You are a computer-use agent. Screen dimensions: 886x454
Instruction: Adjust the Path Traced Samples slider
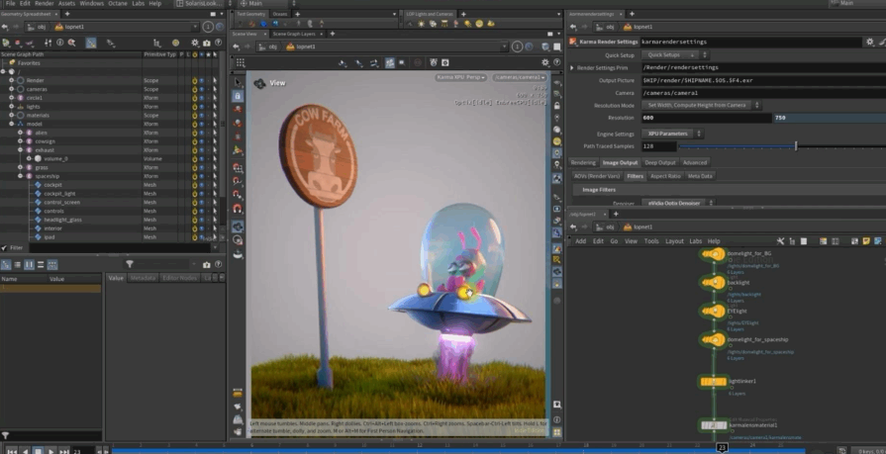(795, 146)
